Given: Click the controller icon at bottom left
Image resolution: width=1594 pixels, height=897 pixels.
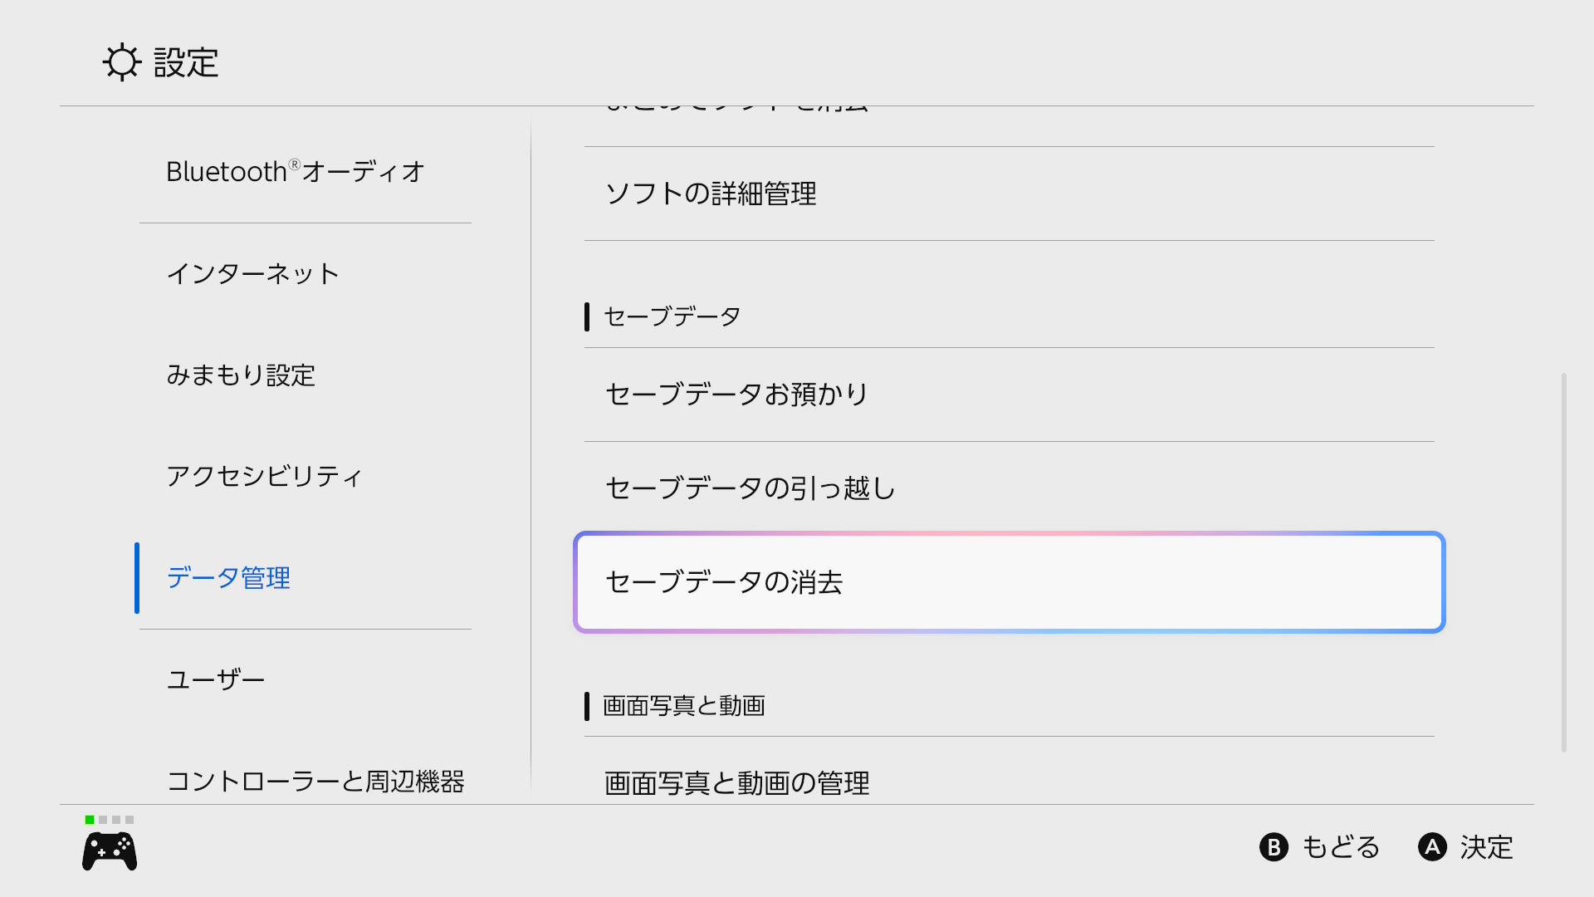Looking at the screenshot, I should tap(110, 851).
